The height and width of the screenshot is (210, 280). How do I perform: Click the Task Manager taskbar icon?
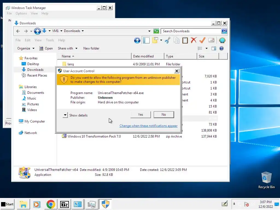(92, 204)
